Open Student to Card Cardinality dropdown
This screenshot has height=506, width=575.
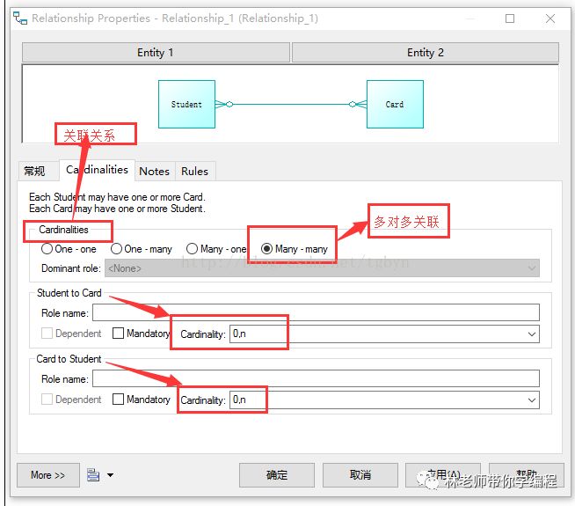click(x=532, y=334)
